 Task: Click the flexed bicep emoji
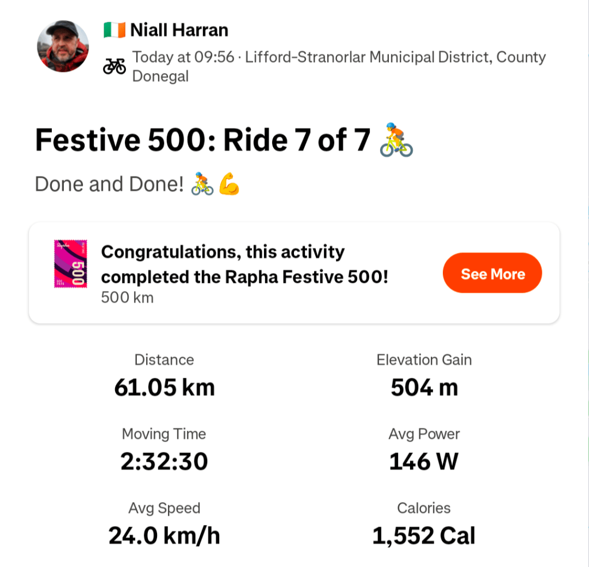click(x=229, y=184)
